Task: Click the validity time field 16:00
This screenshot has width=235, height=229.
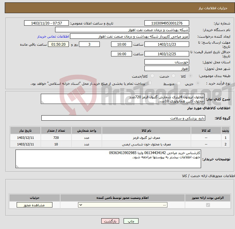Action: (122, 54)
